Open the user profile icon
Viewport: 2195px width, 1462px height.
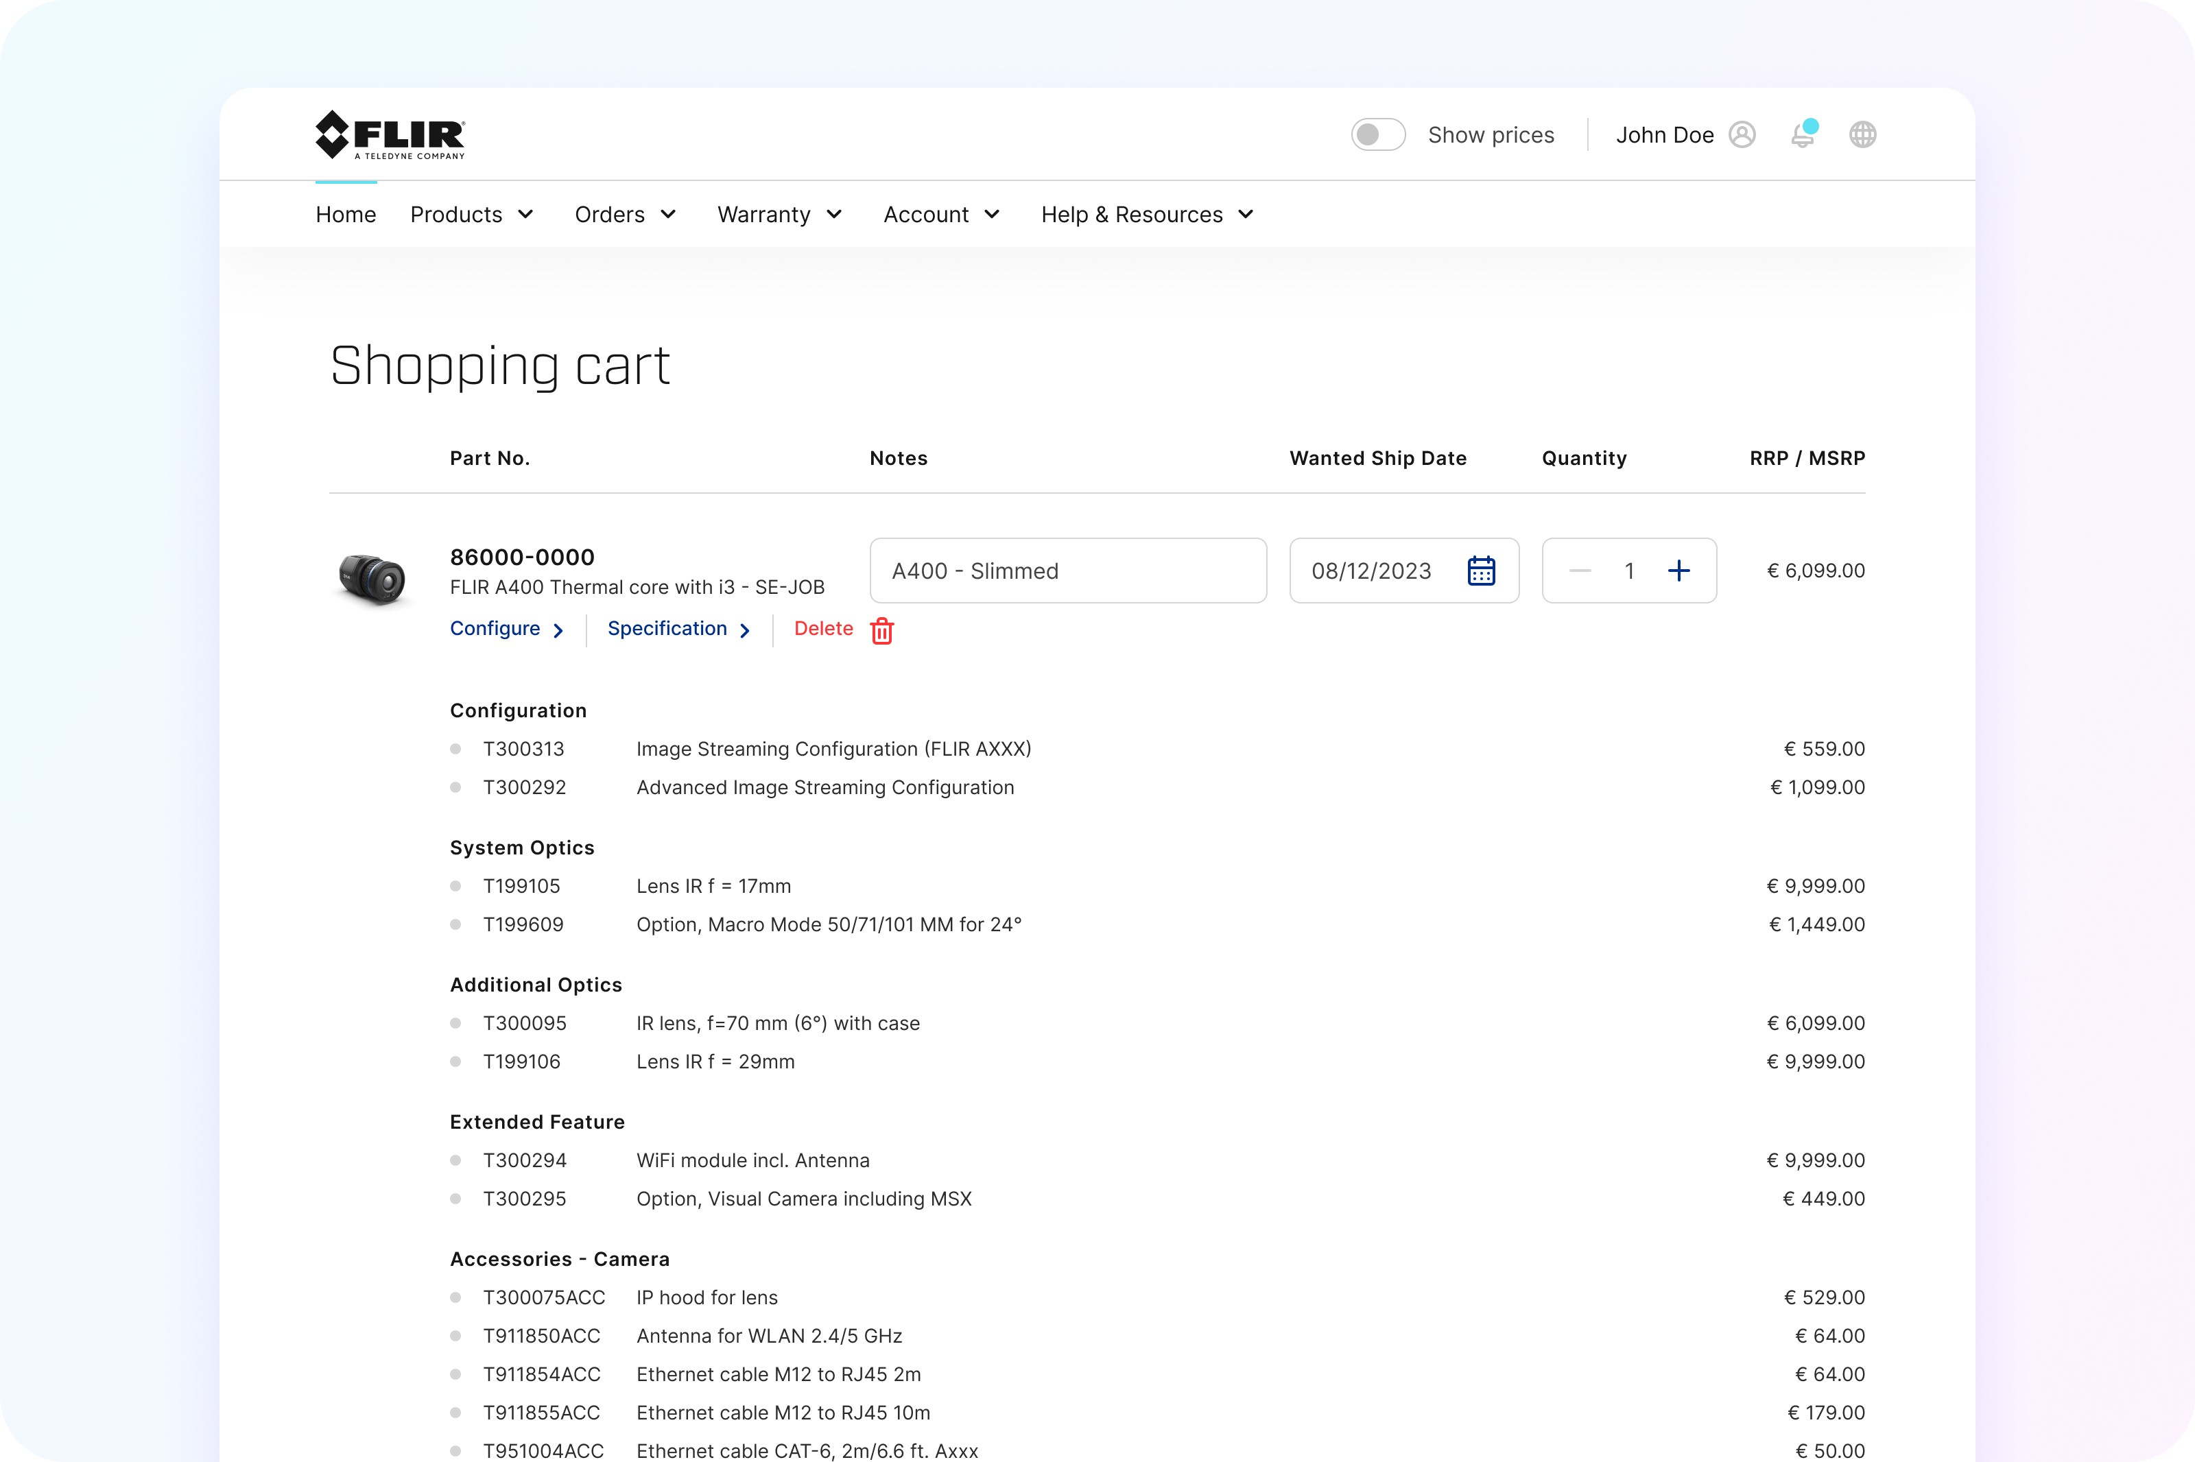point(1742,135)
